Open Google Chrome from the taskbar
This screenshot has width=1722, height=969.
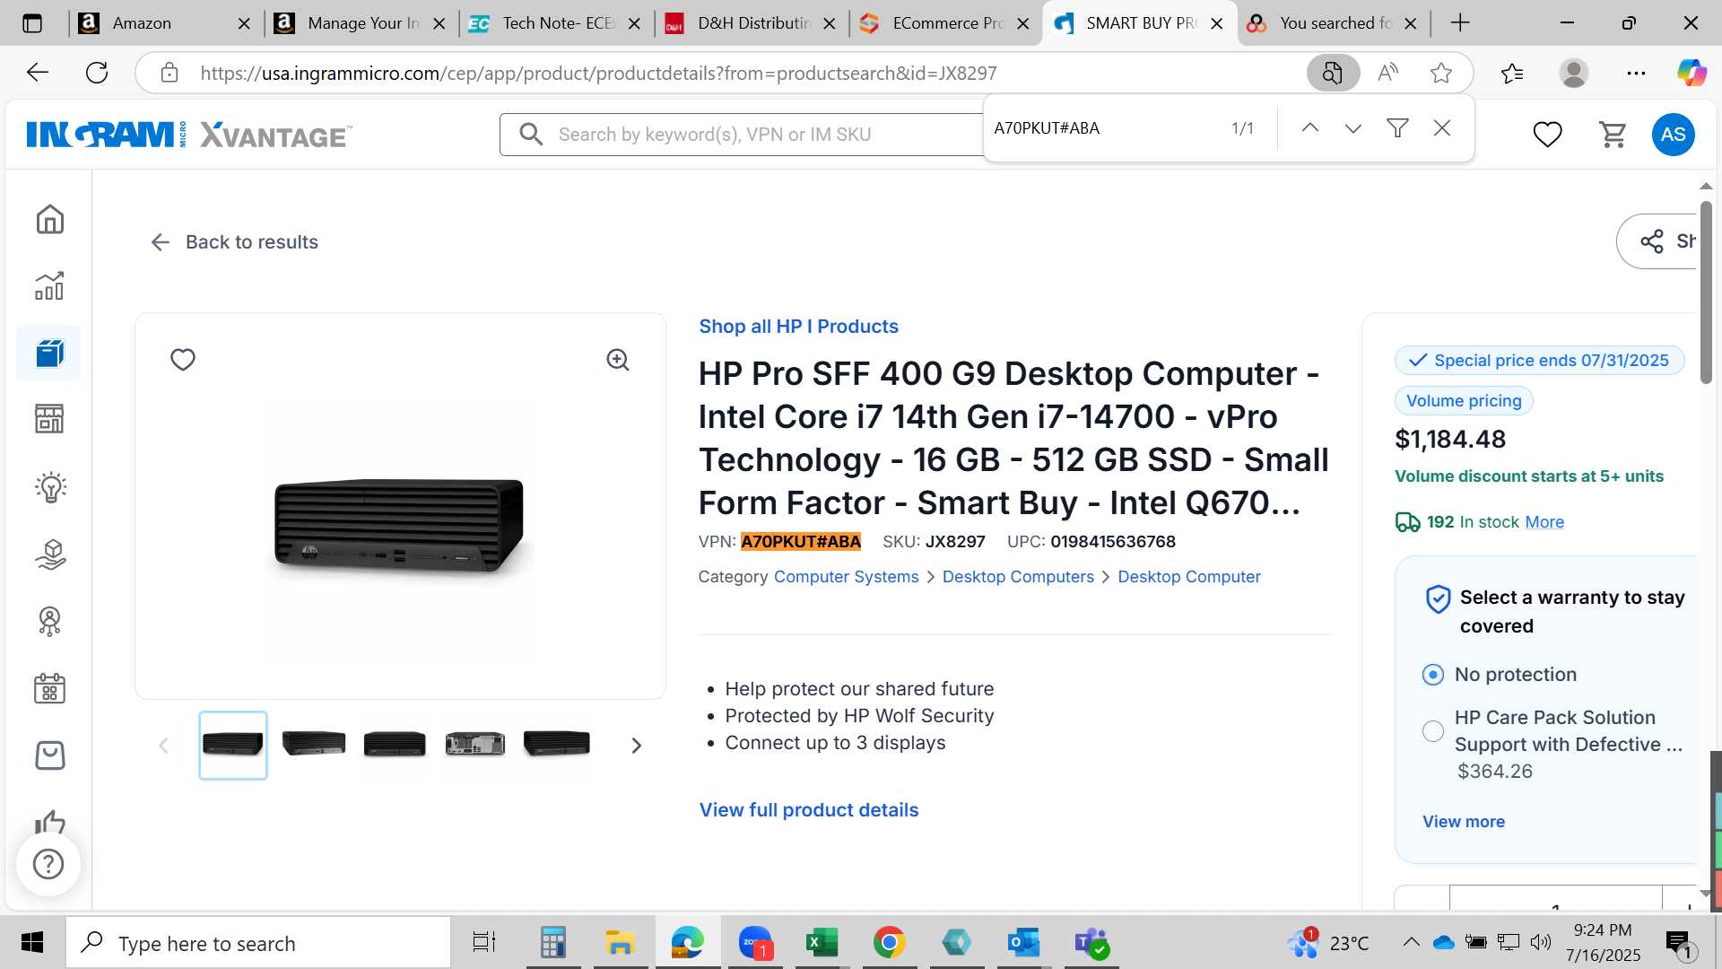(x=889, y=943)
